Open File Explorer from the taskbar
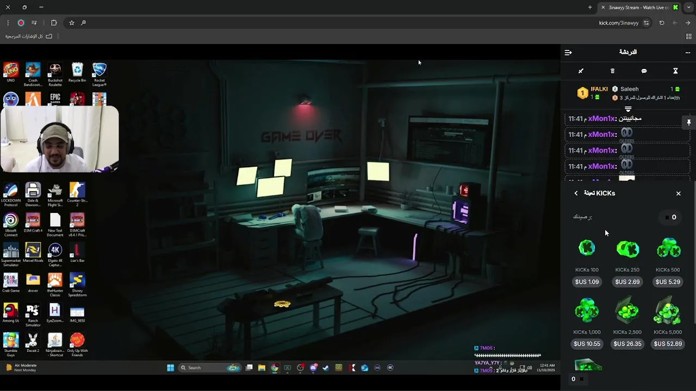The width and height of the screenshot is (696, 391). [262, 368]
